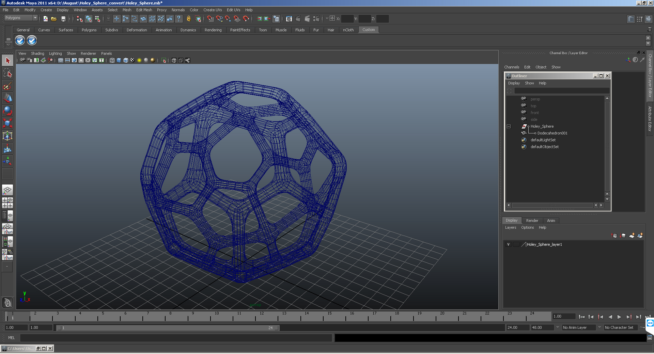Activate the Move tool cone icon

[7, 98]
